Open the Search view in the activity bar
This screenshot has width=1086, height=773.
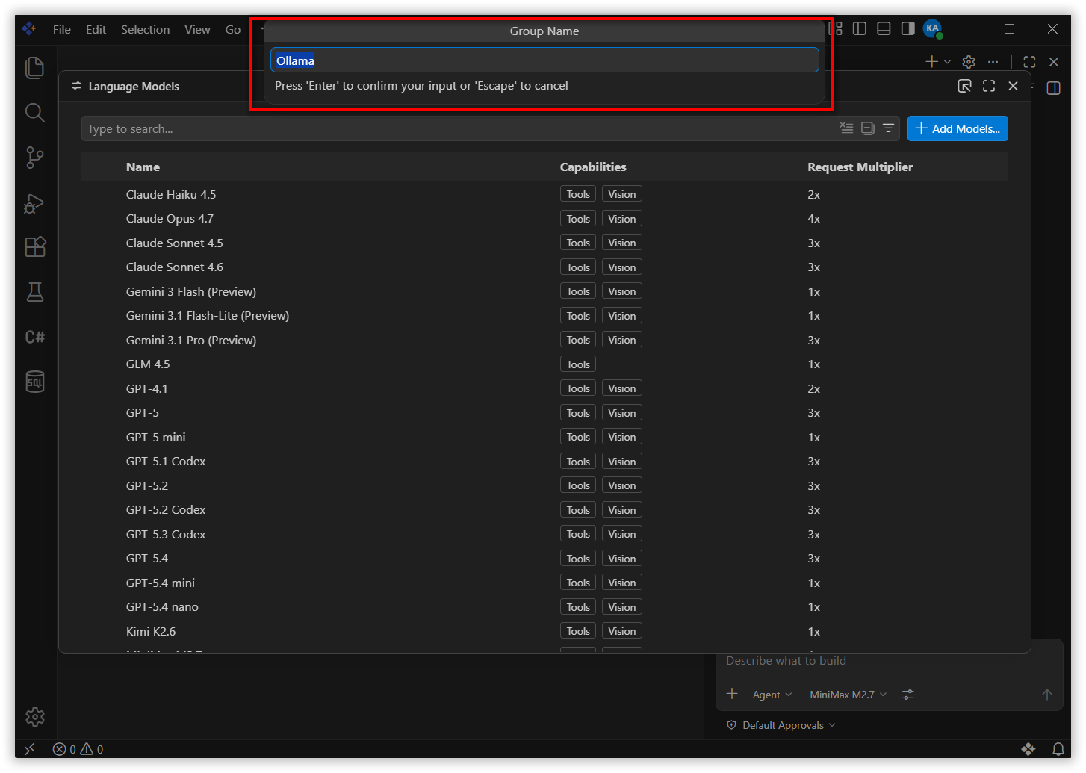coord(35,113)
